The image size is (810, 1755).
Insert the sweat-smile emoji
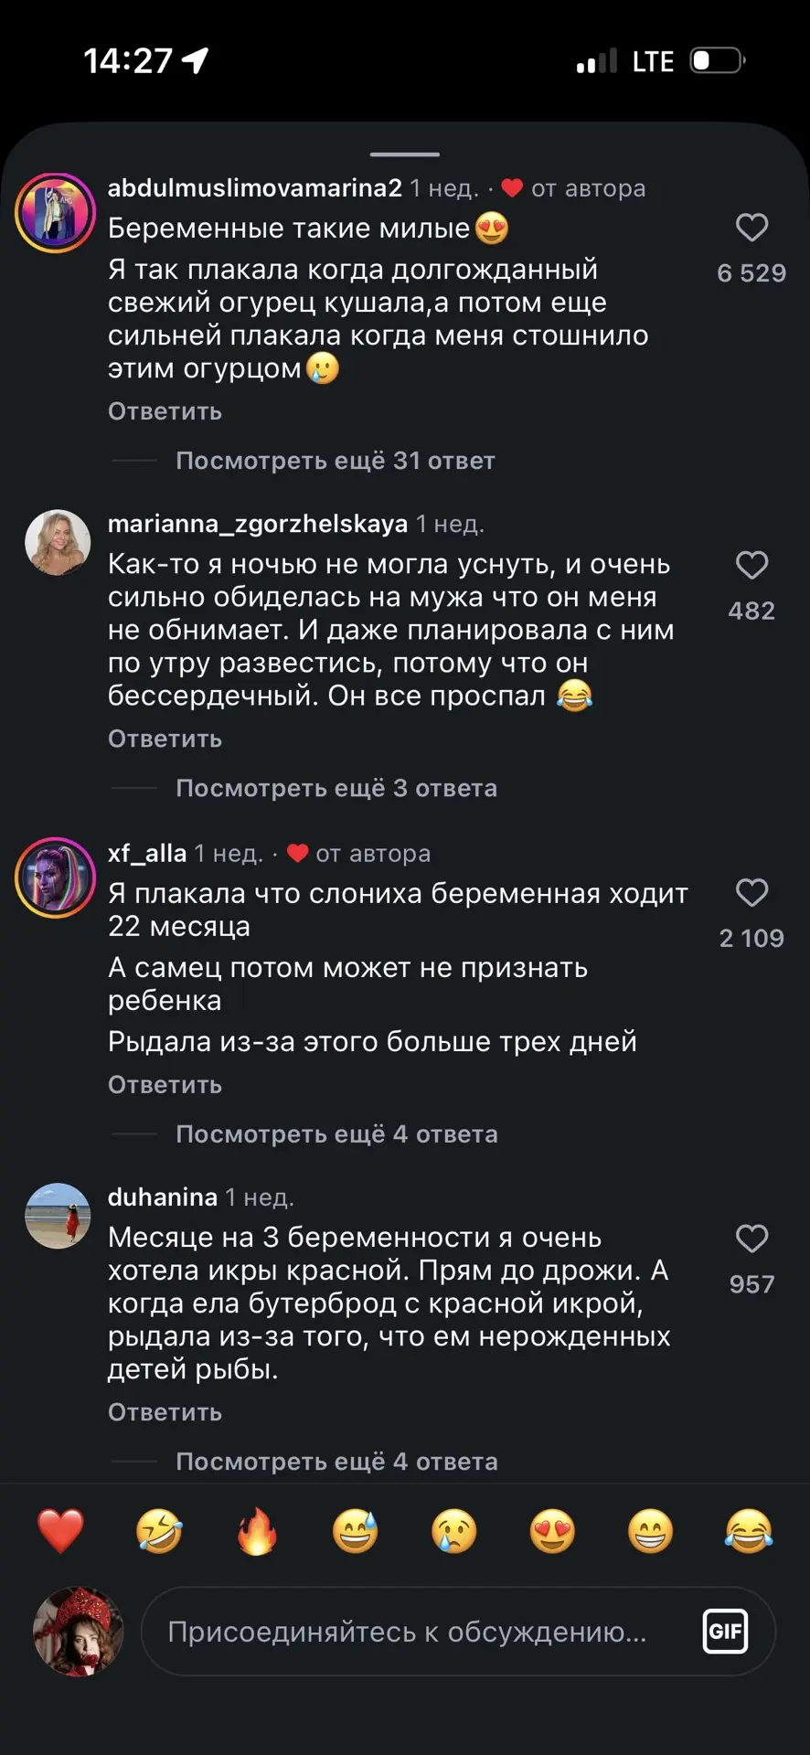click(356, 1531)
